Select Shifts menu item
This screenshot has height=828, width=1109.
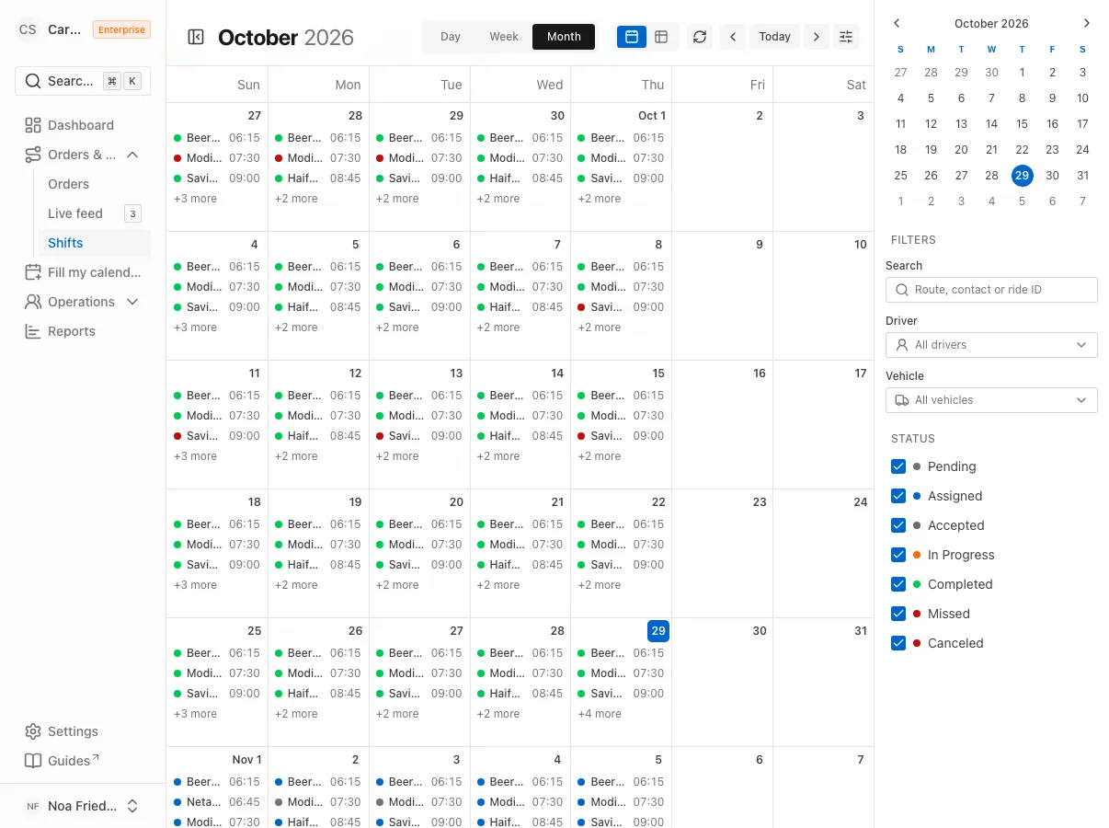pos(95,243)
